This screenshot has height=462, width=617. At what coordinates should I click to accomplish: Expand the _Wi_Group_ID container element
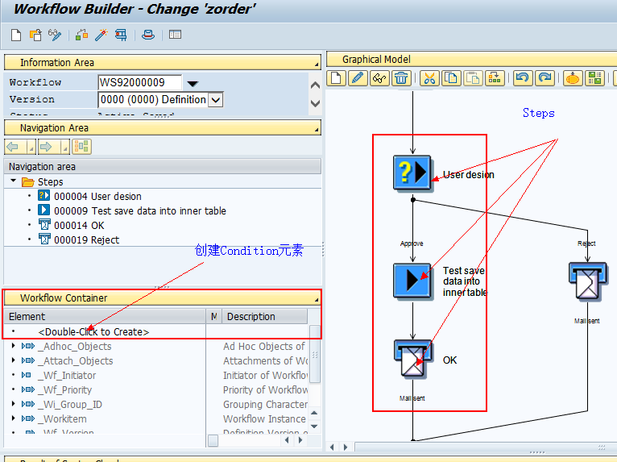pyautogui.click(x=14, y=404)
